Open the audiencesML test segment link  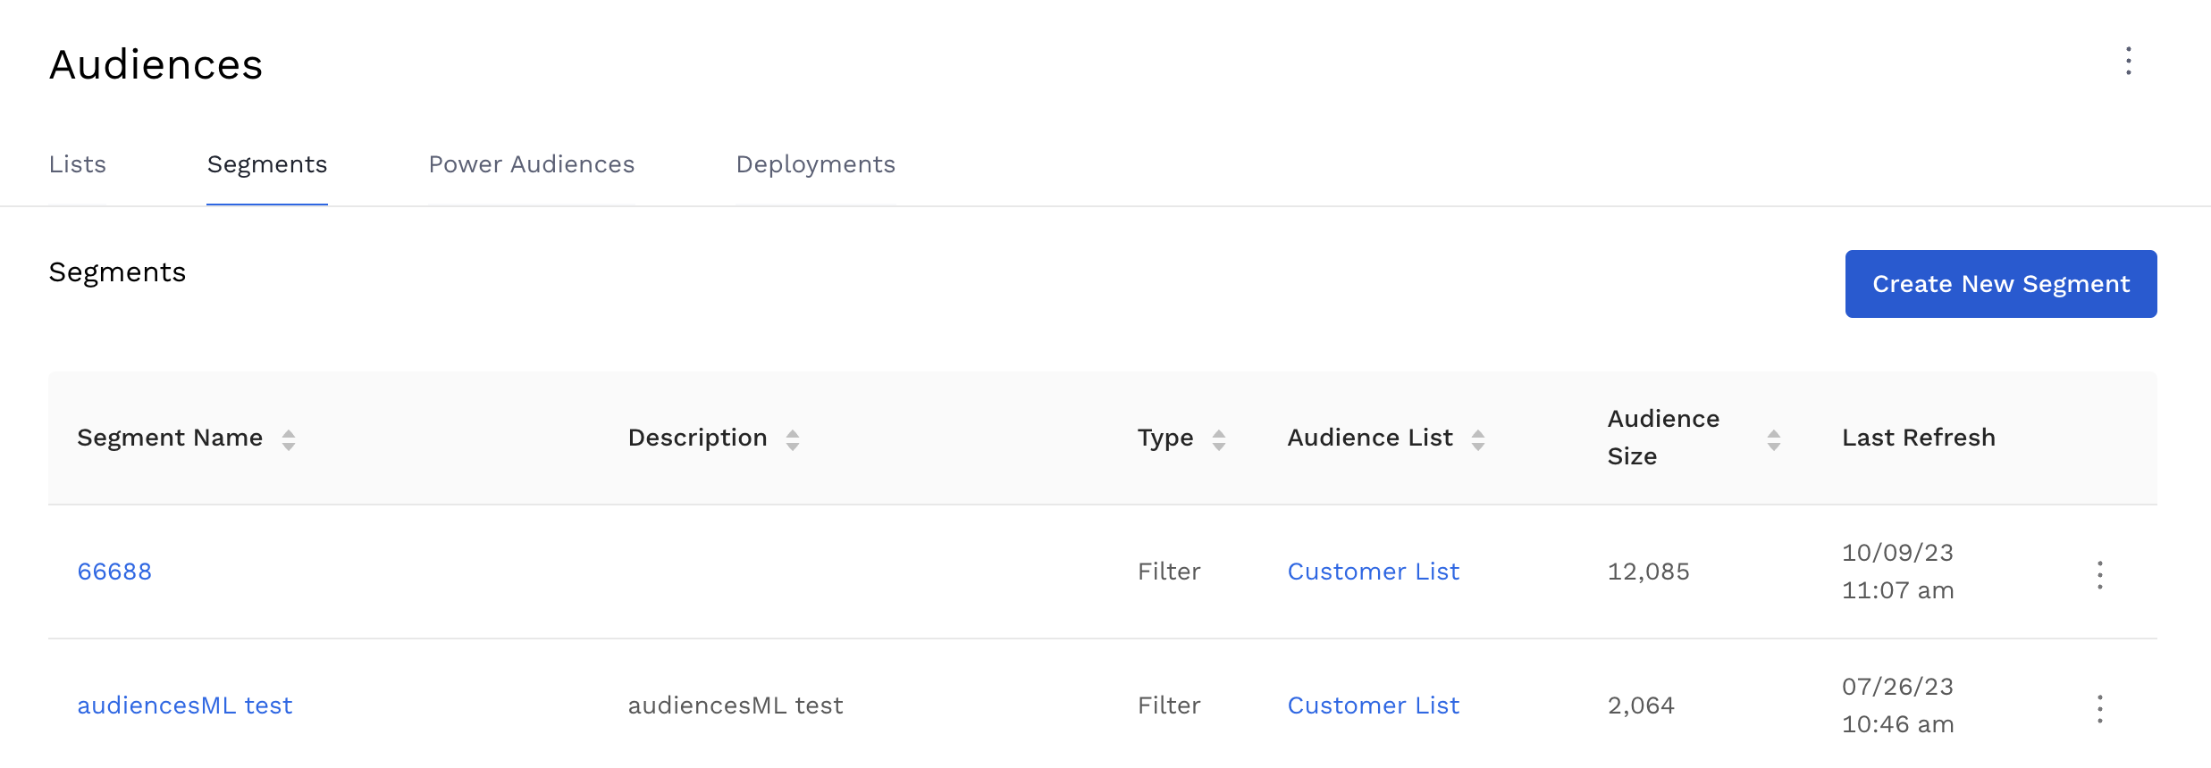click(x=185, y=705)
